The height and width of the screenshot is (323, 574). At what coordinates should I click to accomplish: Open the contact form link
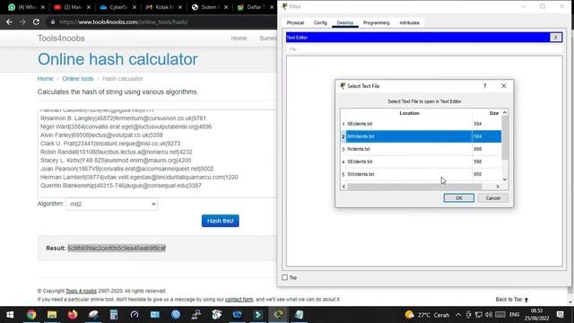tap(239, 299)
